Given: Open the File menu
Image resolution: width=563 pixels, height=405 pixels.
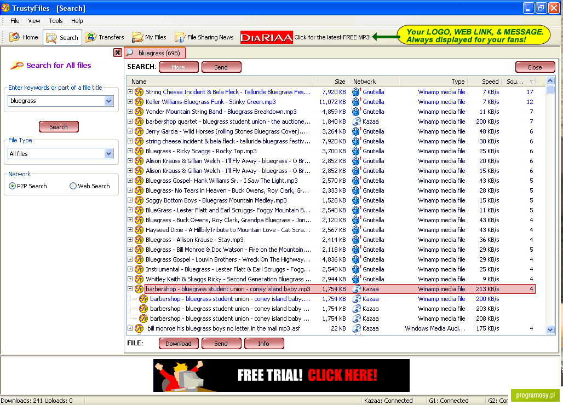Looking at the screenshot, I should [15, 21].
